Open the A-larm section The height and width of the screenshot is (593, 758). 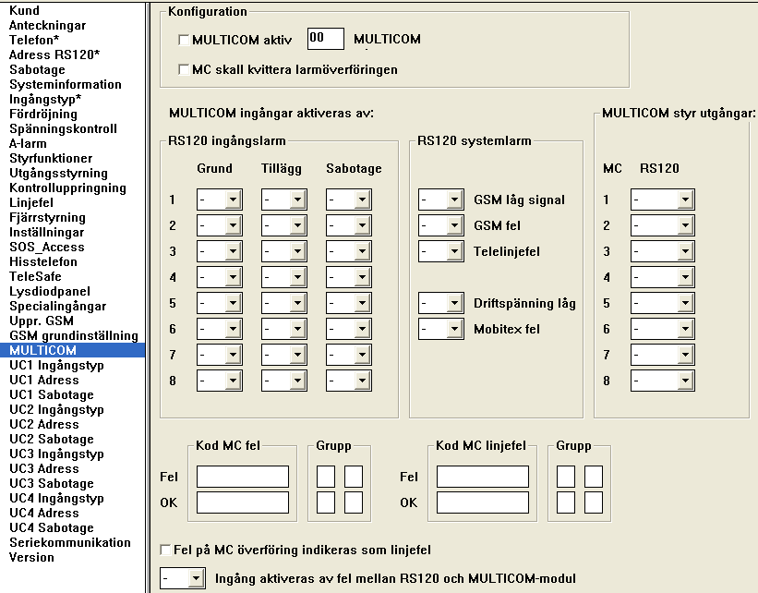click(28, 143)
